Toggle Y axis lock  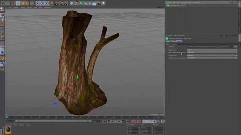coord(42,3)
